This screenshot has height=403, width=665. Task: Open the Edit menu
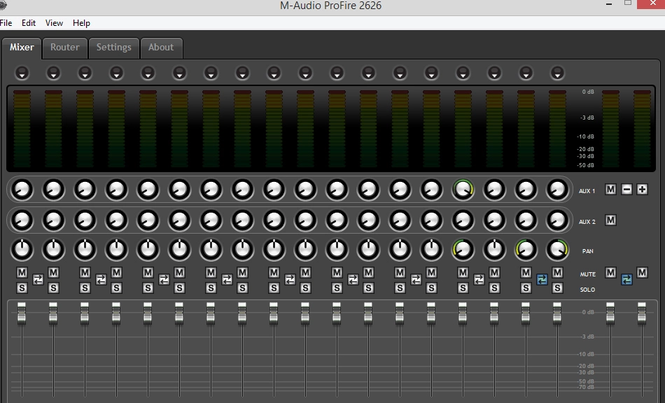[29, 23]
